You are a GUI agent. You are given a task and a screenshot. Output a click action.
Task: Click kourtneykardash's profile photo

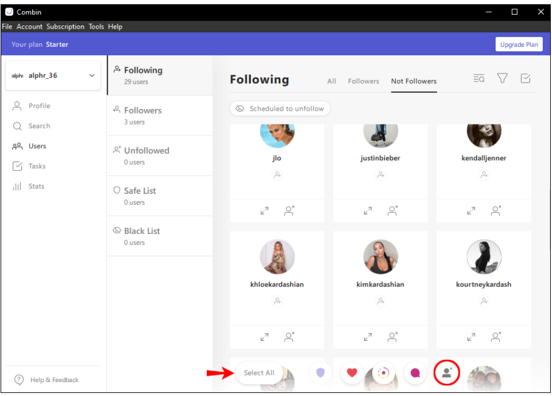(x=484, y=257)
